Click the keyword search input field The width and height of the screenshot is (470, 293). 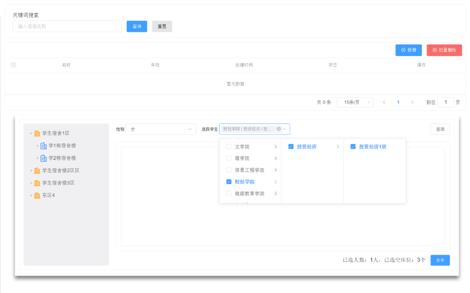(67, 26)
